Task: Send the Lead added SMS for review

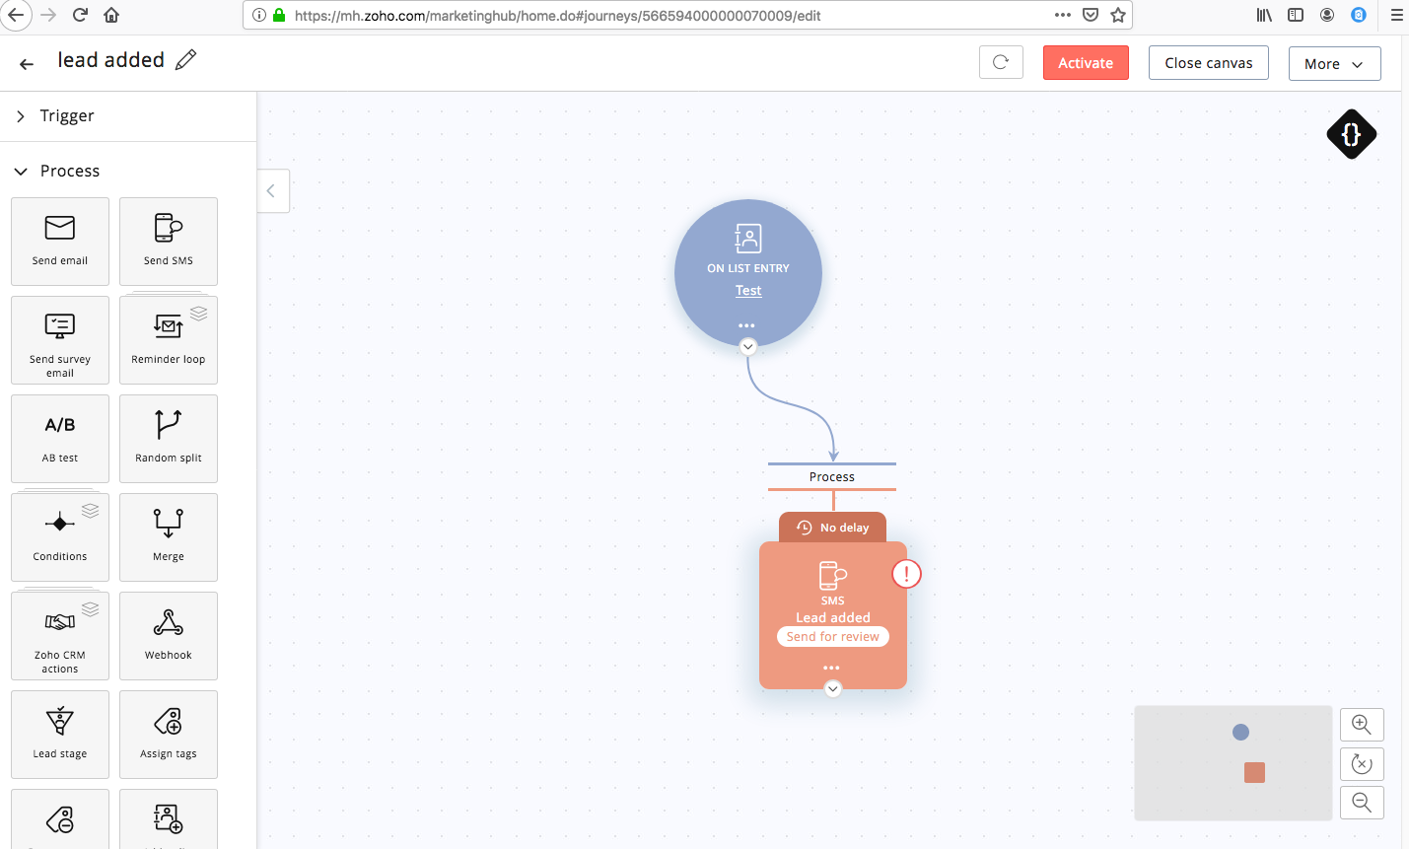Action: (832, 636)
